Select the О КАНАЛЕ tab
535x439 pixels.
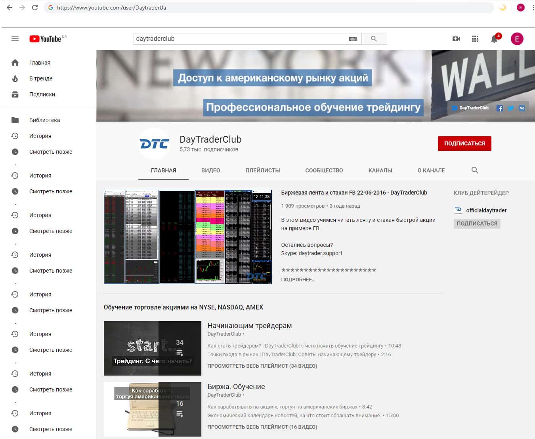(x=431, y=170)
